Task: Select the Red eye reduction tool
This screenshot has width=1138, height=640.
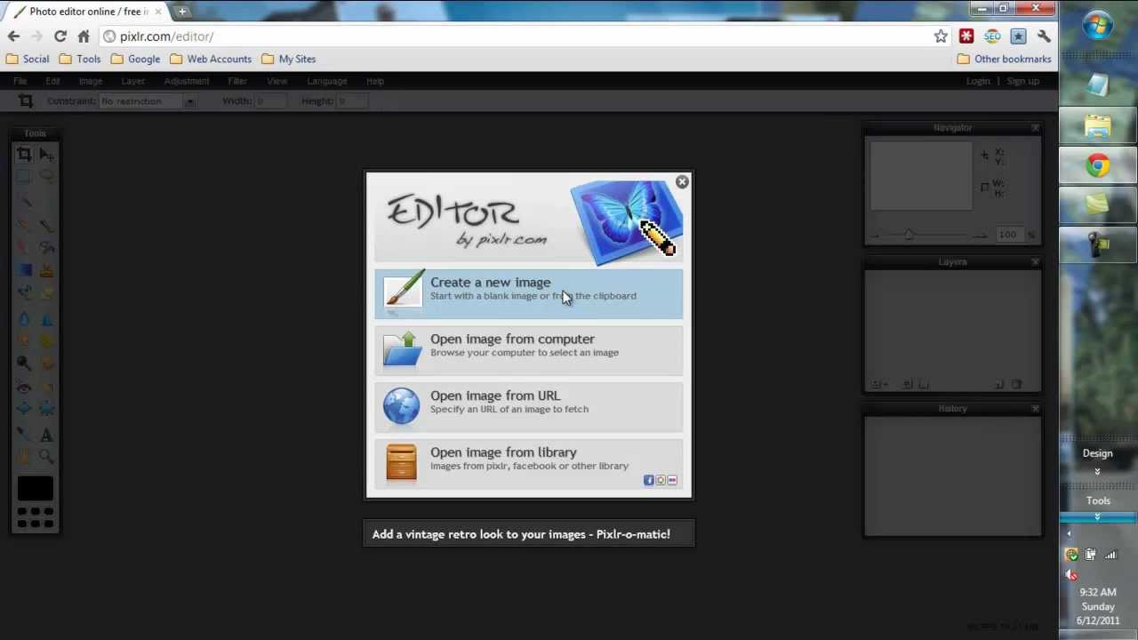Action: (x=24, y=388)
